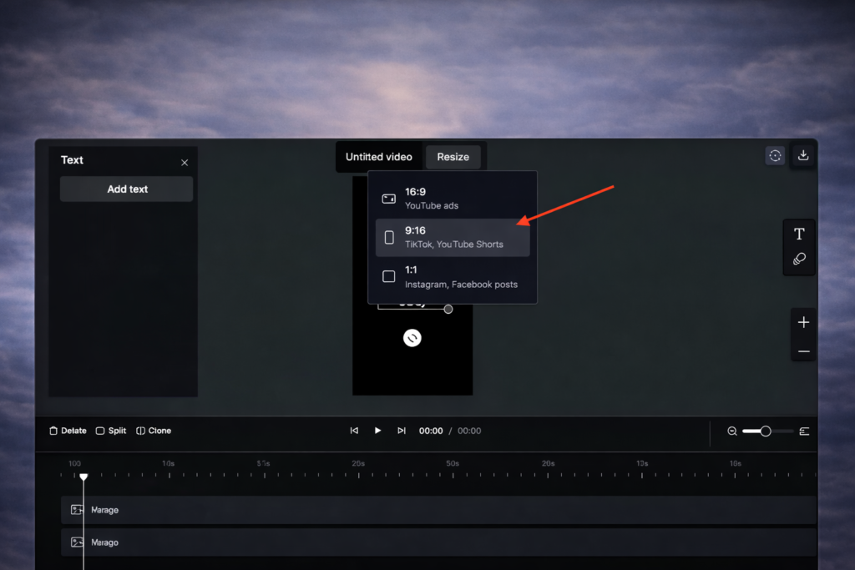Pick the 1:1 Instagram aspect ratio

452,277
